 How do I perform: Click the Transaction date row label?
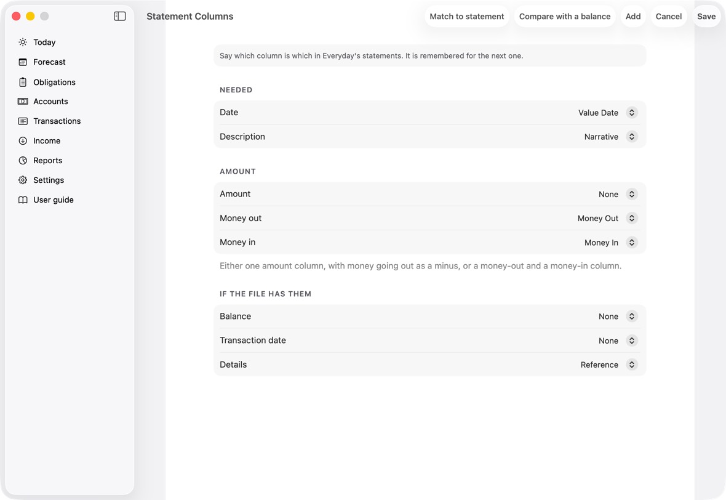[253, 341]
